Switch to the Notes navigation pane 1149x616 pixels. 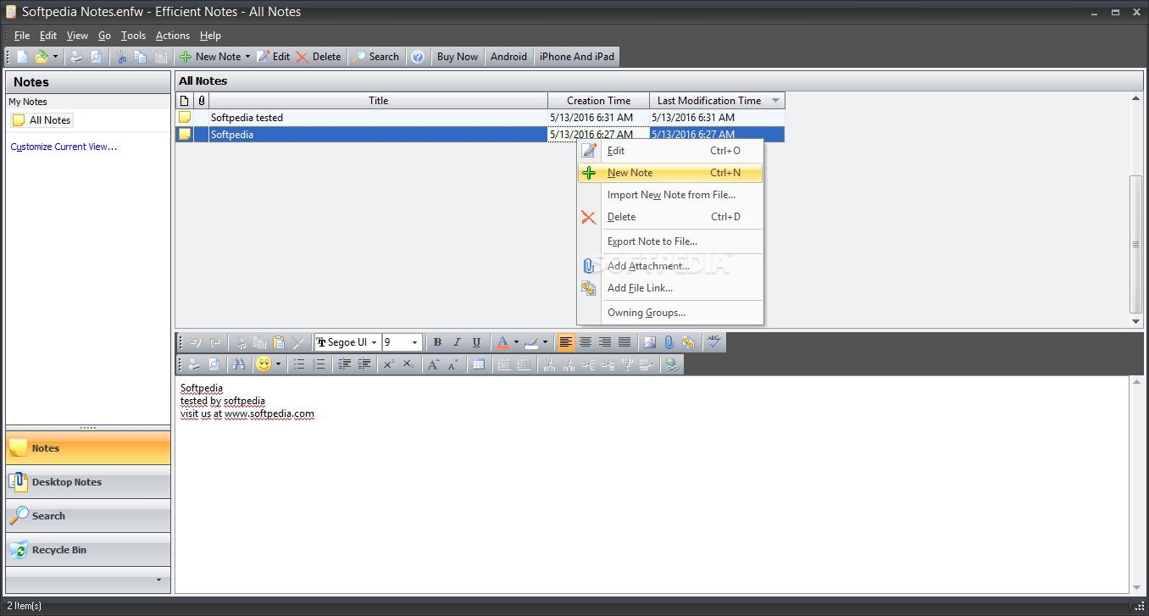88,448
